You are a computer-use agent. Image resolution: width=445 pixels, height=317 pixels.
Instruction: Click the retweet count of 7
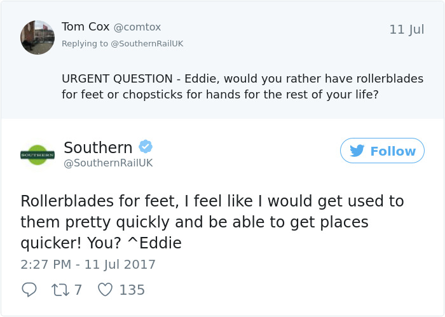tap(78, 290)
